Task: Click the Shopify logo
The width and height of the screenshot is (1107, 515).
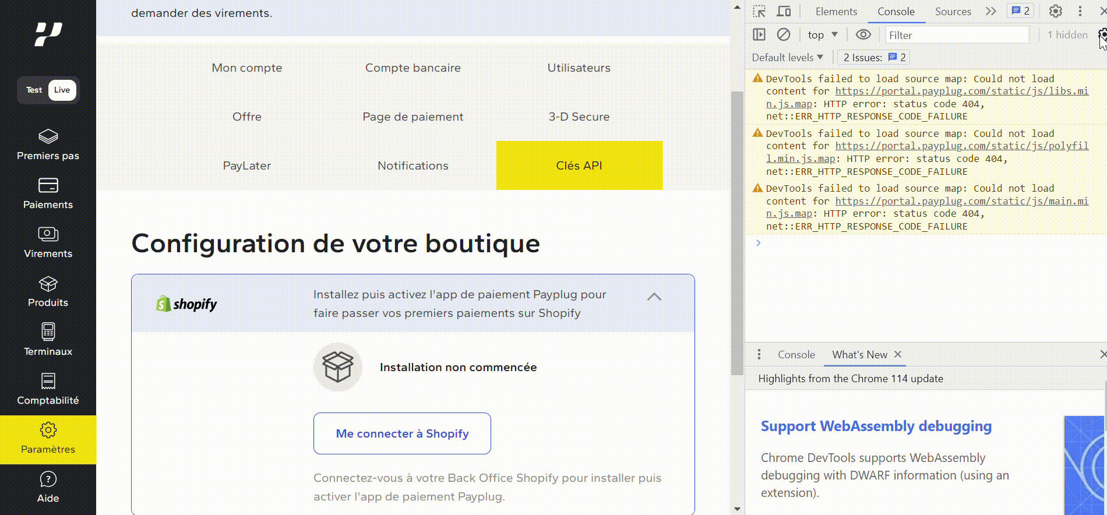Action: pos(186,304)
